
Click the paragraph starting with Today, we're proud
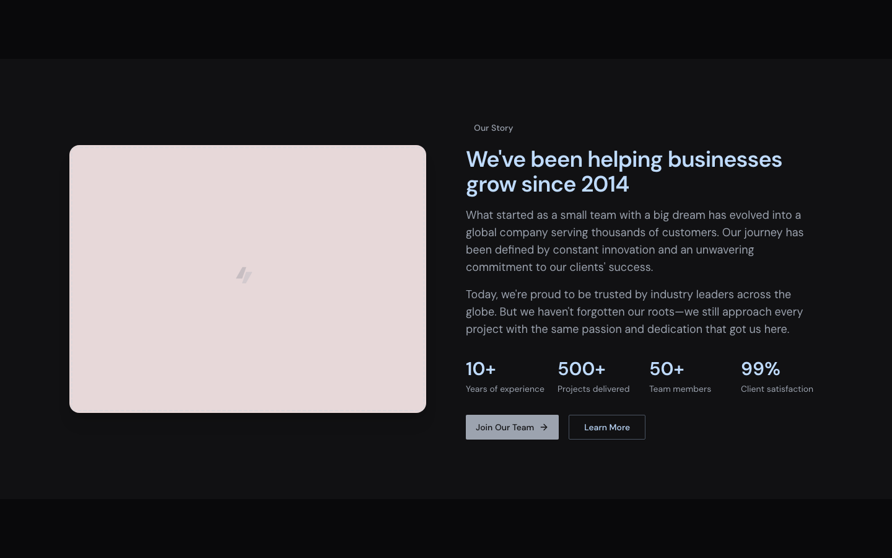[x=634, y=312]
